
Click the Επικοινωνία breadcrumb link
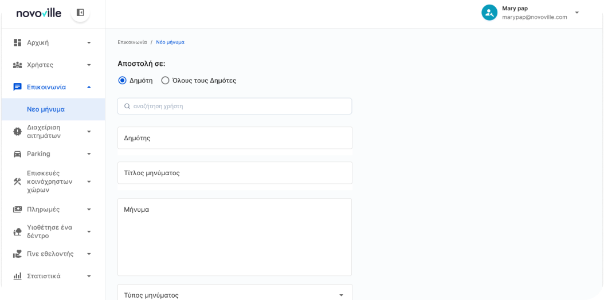coord(132,42)
